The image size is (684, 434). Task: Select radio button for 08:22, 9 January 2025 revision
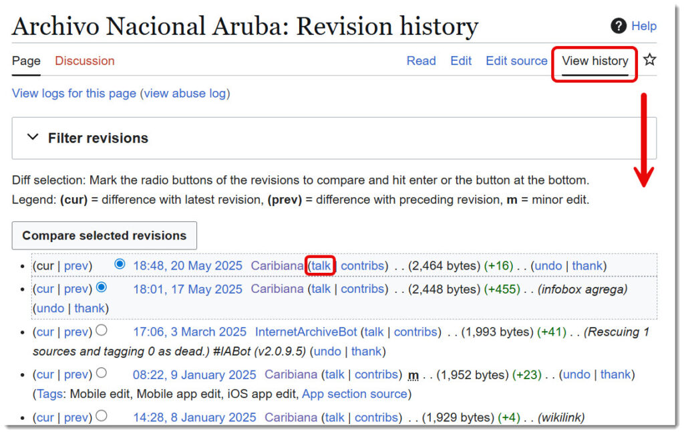[102, 373]
